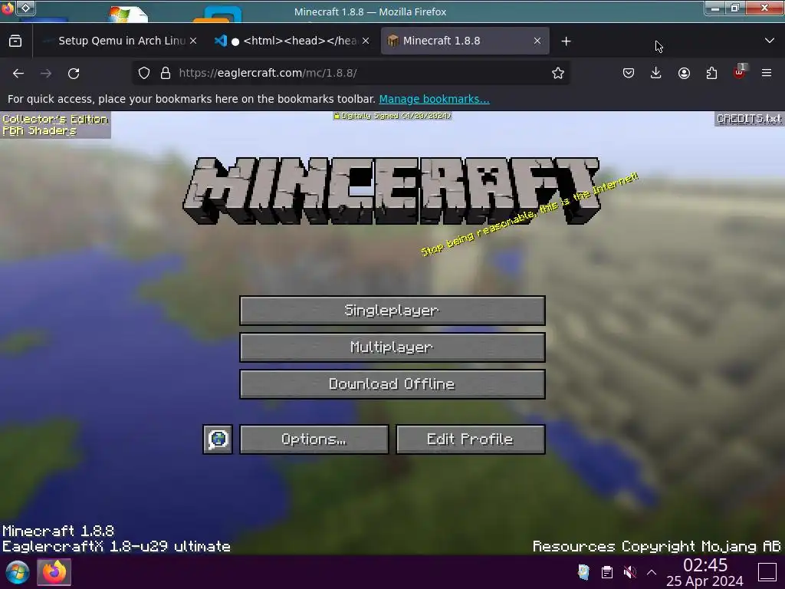Click the Minecraft 1.8.8 version text

(x=58, y=531)
